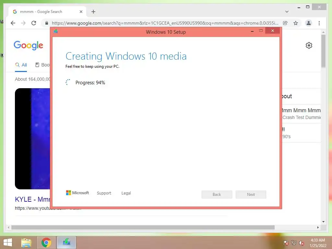Click scroll down arrow in Chrome

pyautogui.click(x=323, y=222)
